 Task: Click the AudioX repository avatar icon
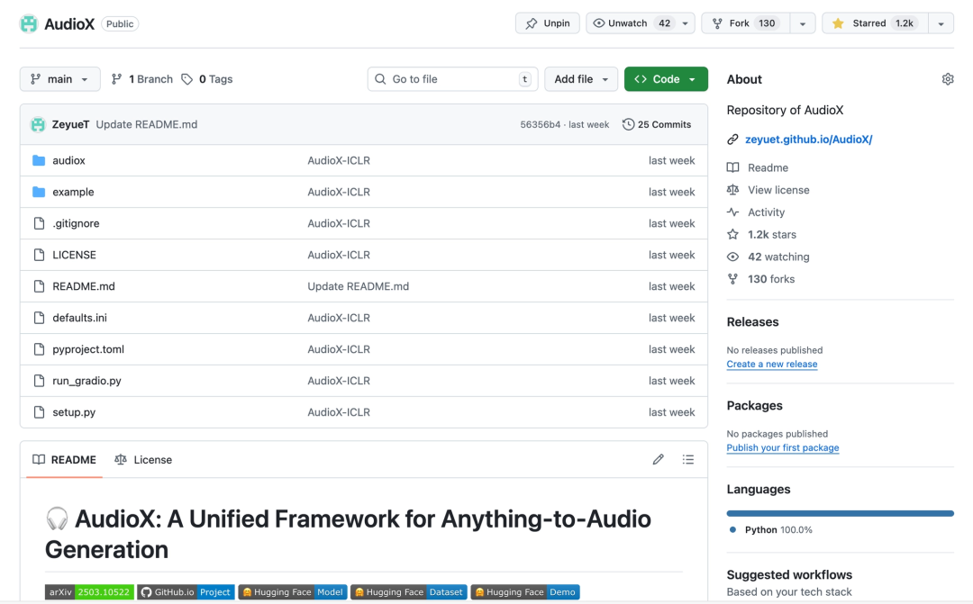tap(29, 24)
